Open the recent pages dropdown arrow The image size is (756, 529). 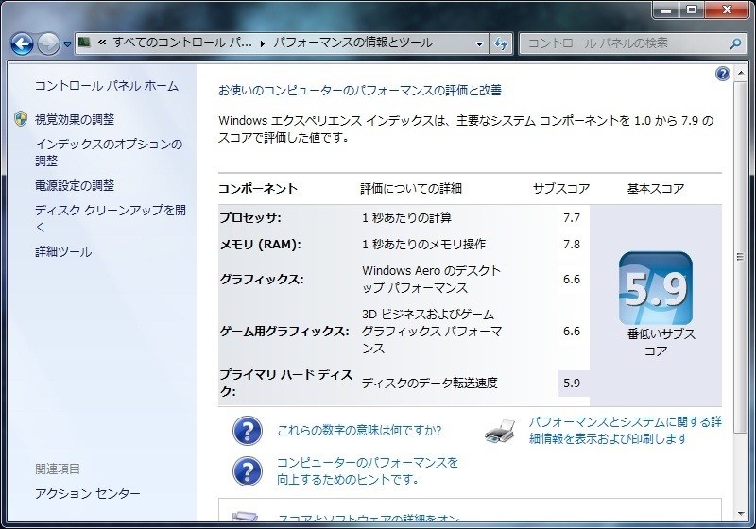(67, 44)
